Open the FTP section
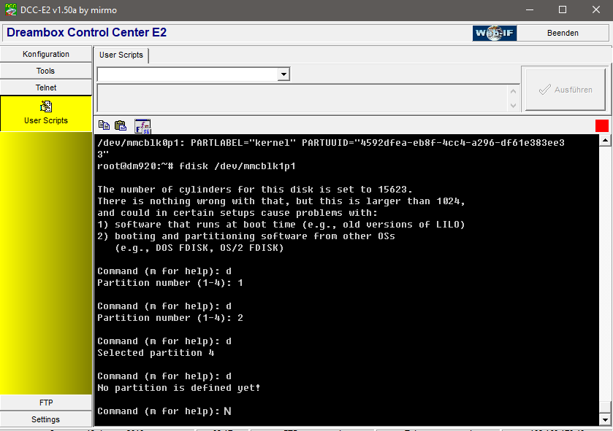Screen dimensions: 613x431 [x=46, y=403]
